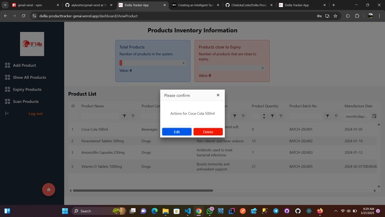Click the Manufacture Date filter field

click(x=357, y=116)
